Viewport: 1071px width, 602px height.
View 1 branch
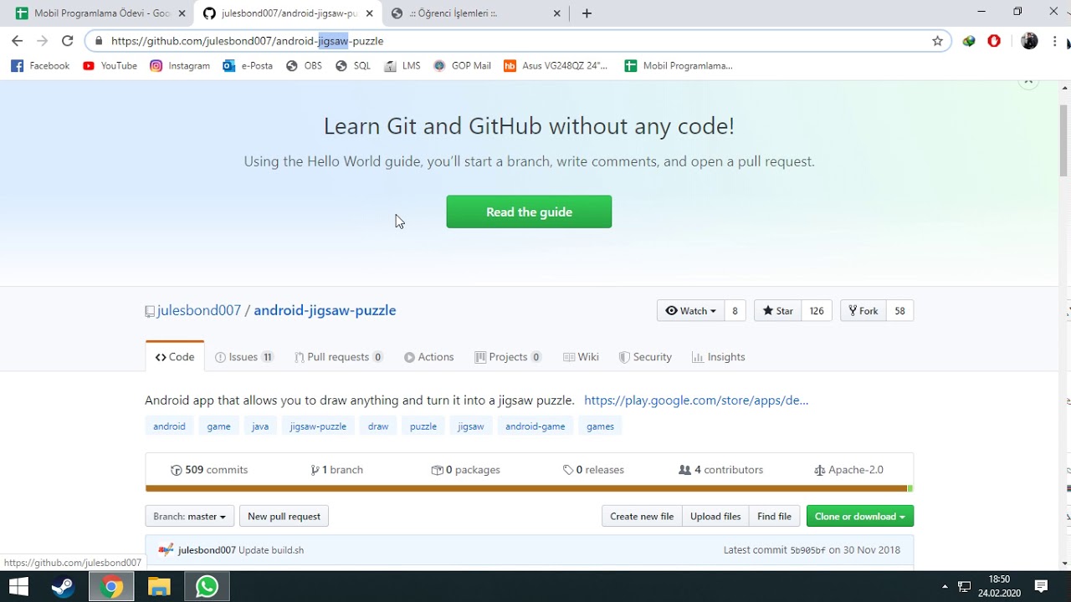pos(336,470)
